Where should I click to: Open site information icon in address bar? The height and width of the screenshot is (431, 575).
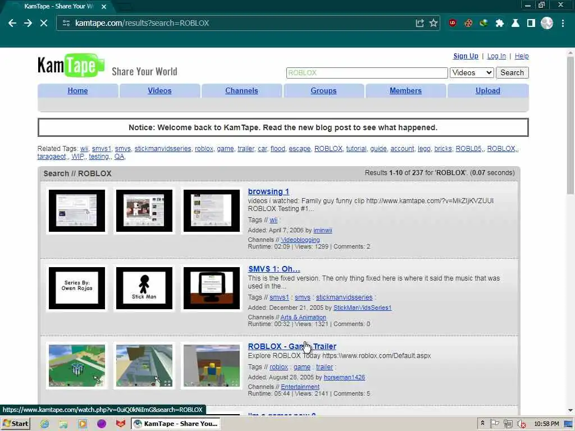coord(66,23)
